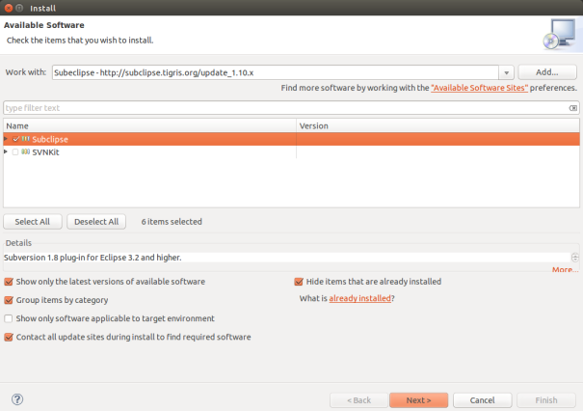Screen dimensions: 583x411
Task: Click the Add... button
Action: 547,72
